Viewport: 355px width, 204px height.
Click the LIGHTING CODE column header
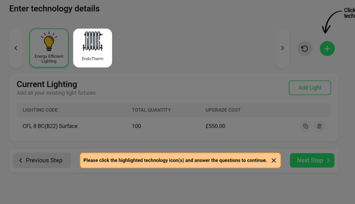pos(40,110)
